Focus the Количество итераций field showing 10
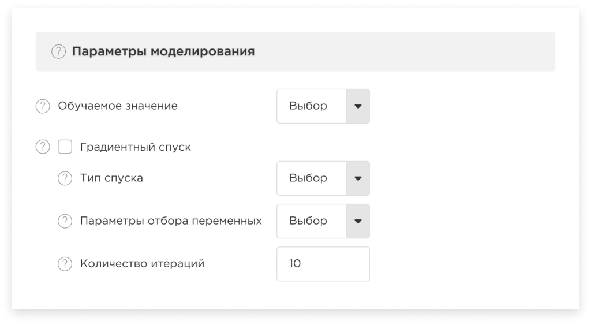This screenshot has width=591, height=325. pyautogui.click(x=323, y=264)
